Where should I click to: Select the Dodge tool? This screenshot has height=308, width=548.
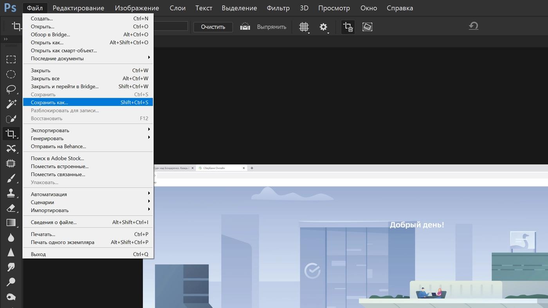[11, 282]
